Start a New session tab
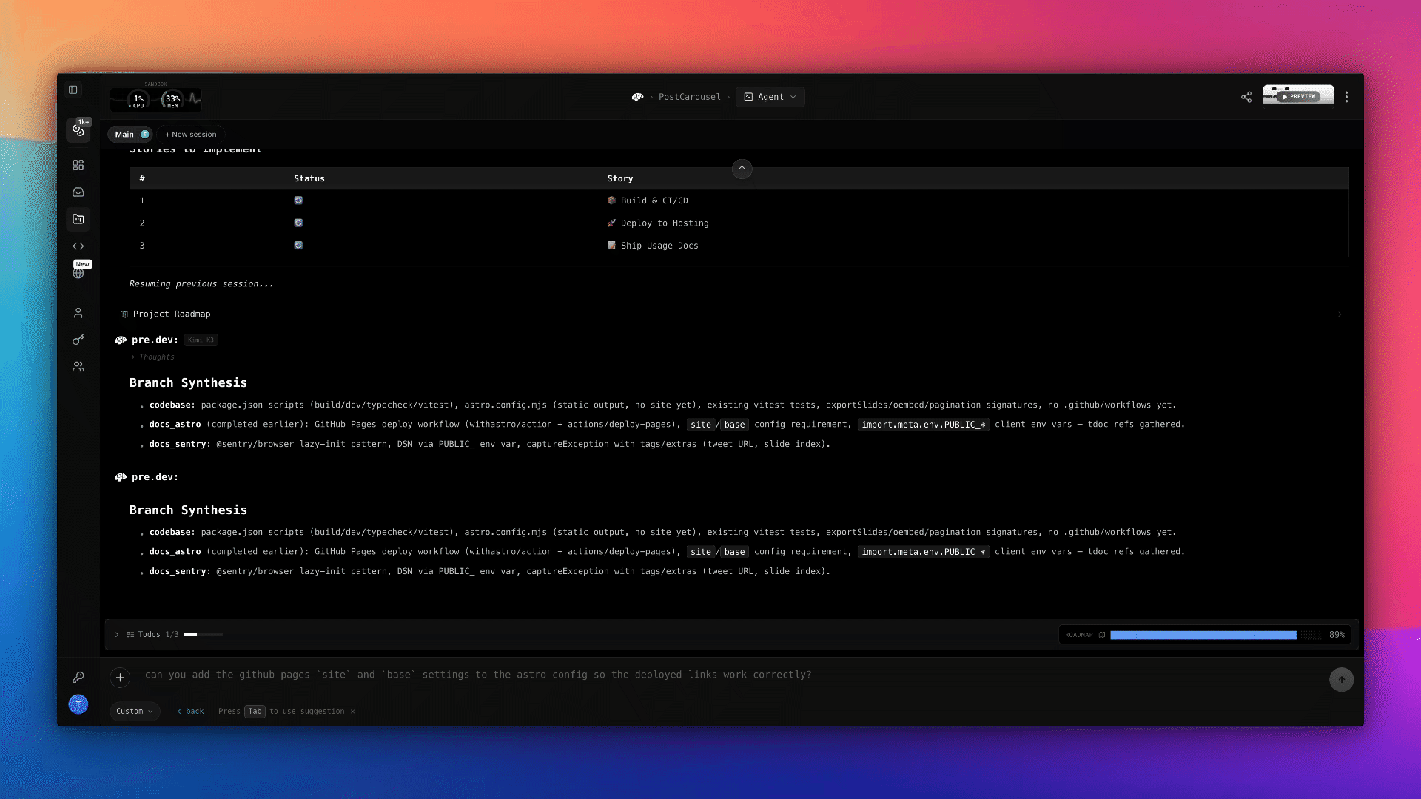1421x799 pixels. [x=191, y=135]
